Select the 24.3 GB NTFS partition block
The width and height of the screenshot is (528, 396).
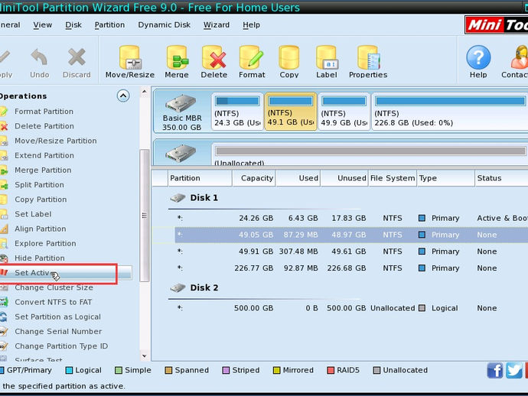(237, 112)
